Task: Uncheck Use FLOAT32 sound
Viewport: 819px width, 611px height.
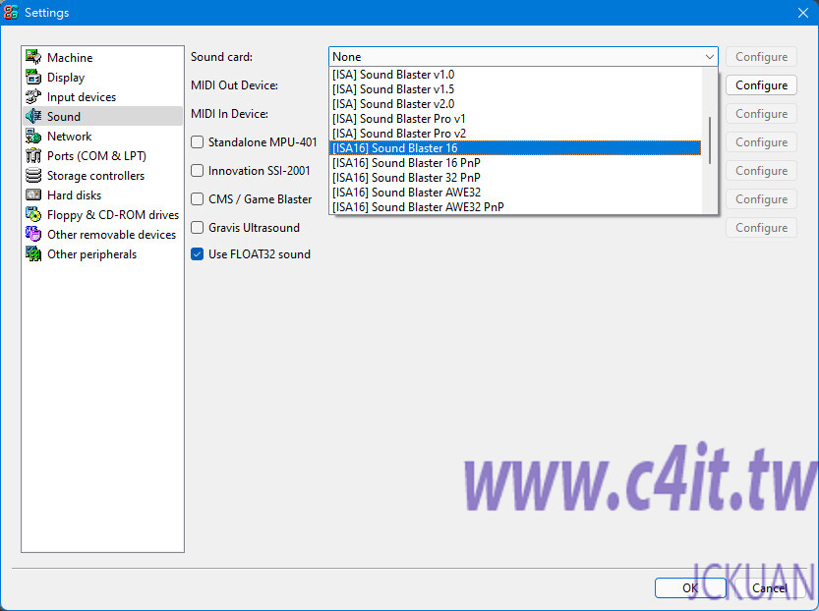Action: pyautogui.click(x=197, y=254)
